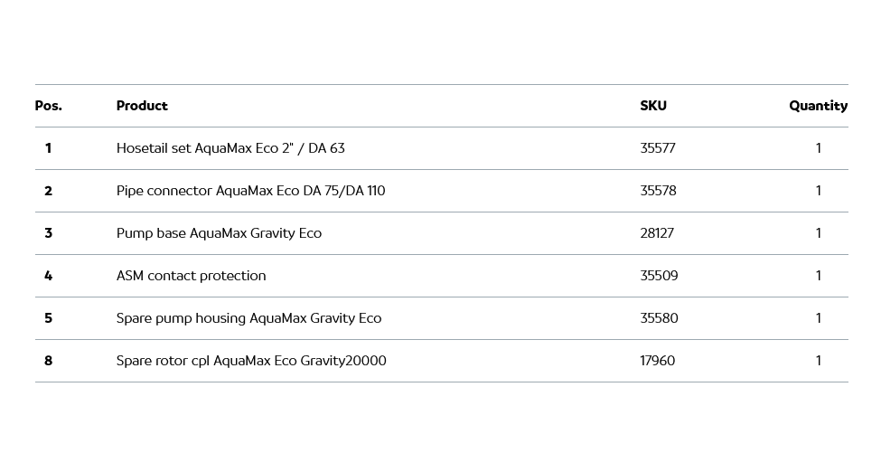Click the Quantity column header
881x472 pixels.
click(x=818, y=106)
